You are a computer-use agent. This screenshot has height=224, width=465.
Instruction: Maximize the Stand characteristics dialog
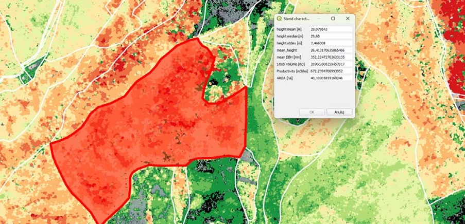coord(333,18)
